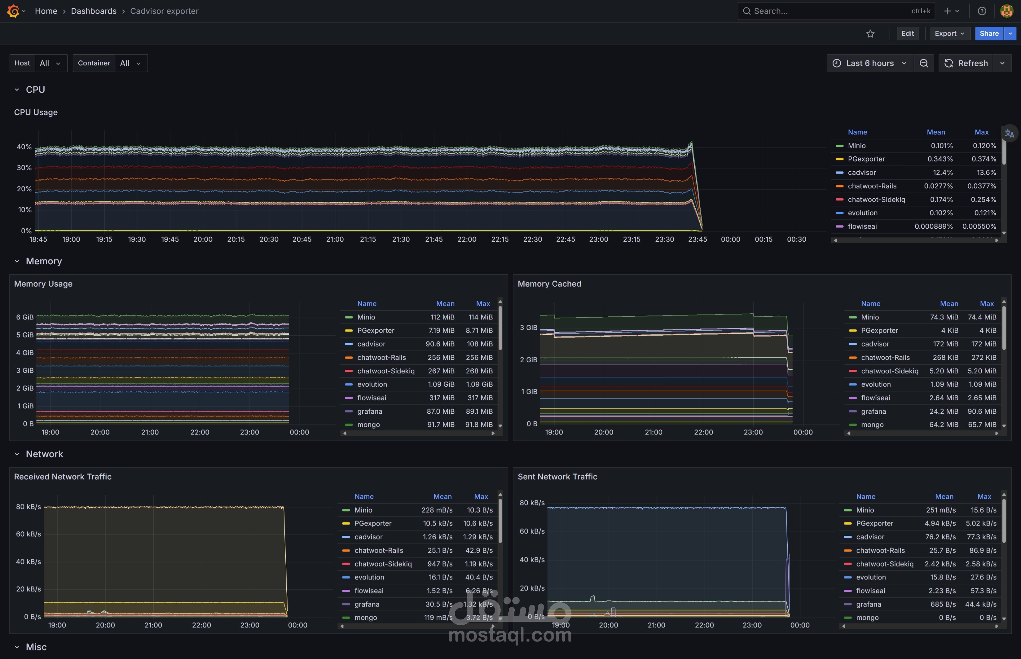Click the blue Share button
This screenshot has width=1021, height=659.
point(989,33)
